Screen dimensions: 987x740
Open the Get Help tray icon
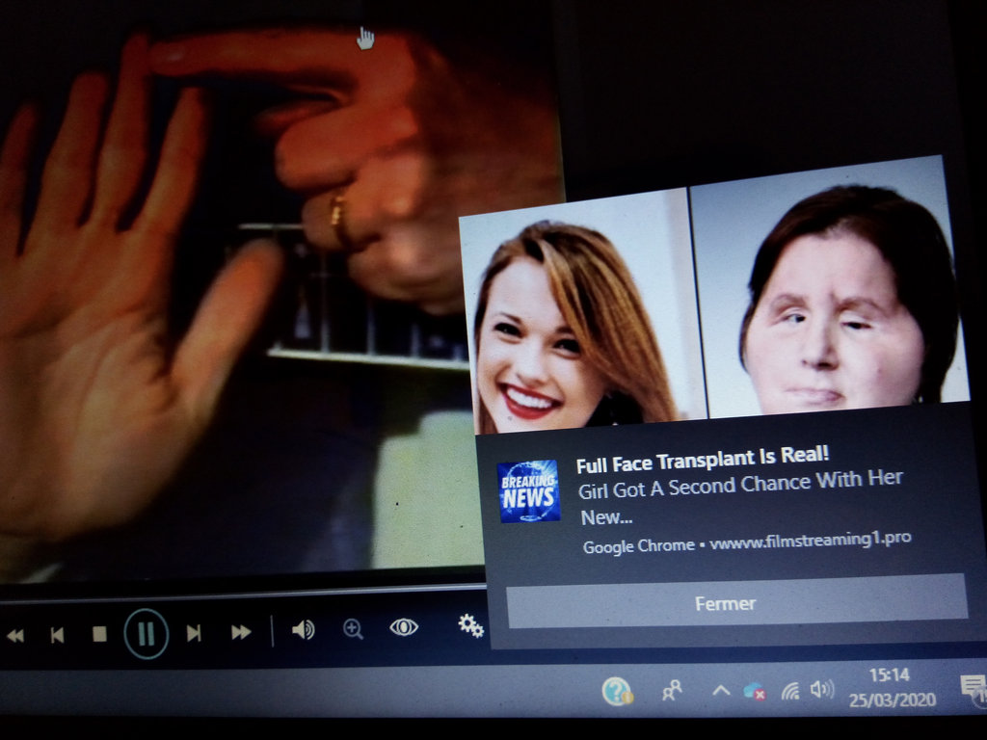pyautogui.click(x=616, y=692)
